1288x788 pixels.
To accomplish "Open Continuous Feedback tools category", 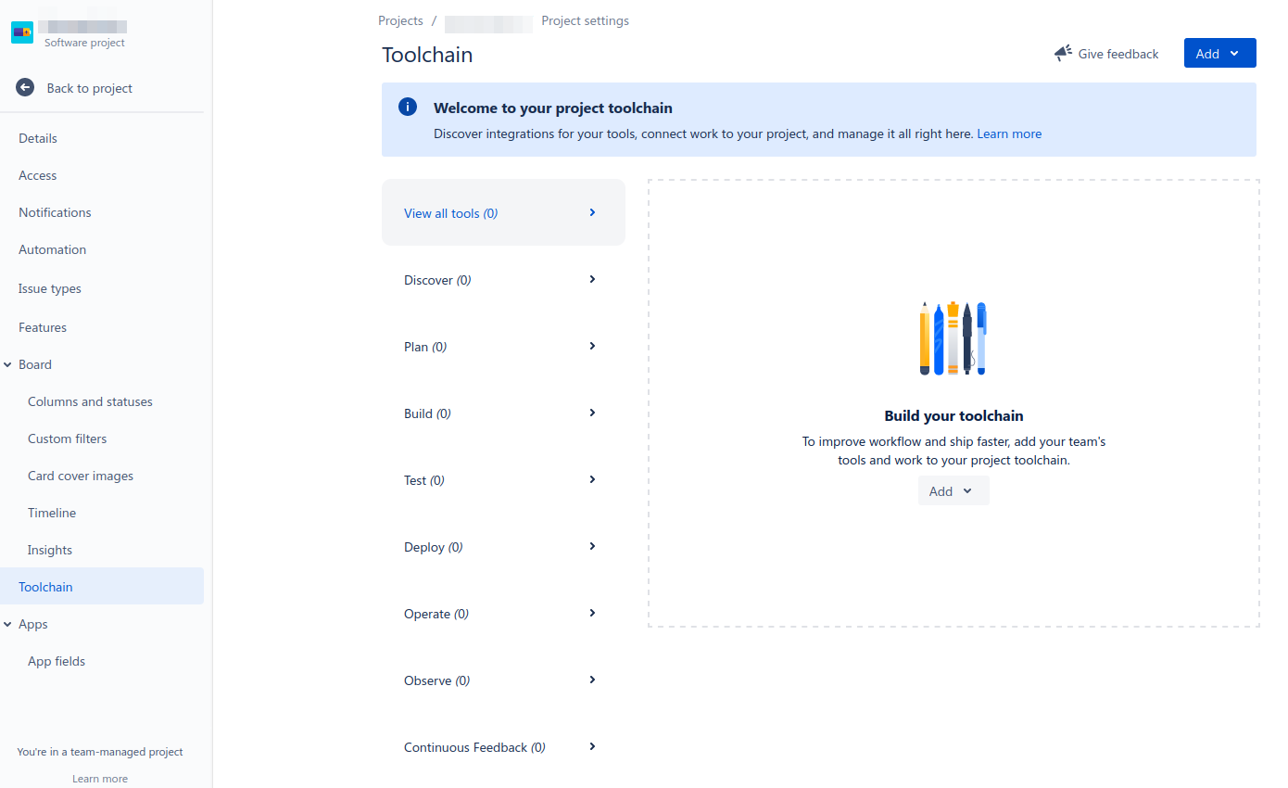I will (x=503, y=746).
